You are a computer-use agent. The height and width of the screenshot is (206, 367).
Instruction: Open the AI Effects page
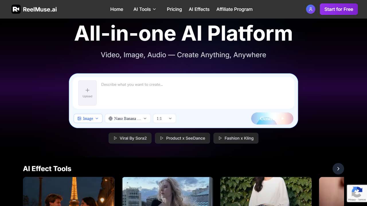point(199,9)
